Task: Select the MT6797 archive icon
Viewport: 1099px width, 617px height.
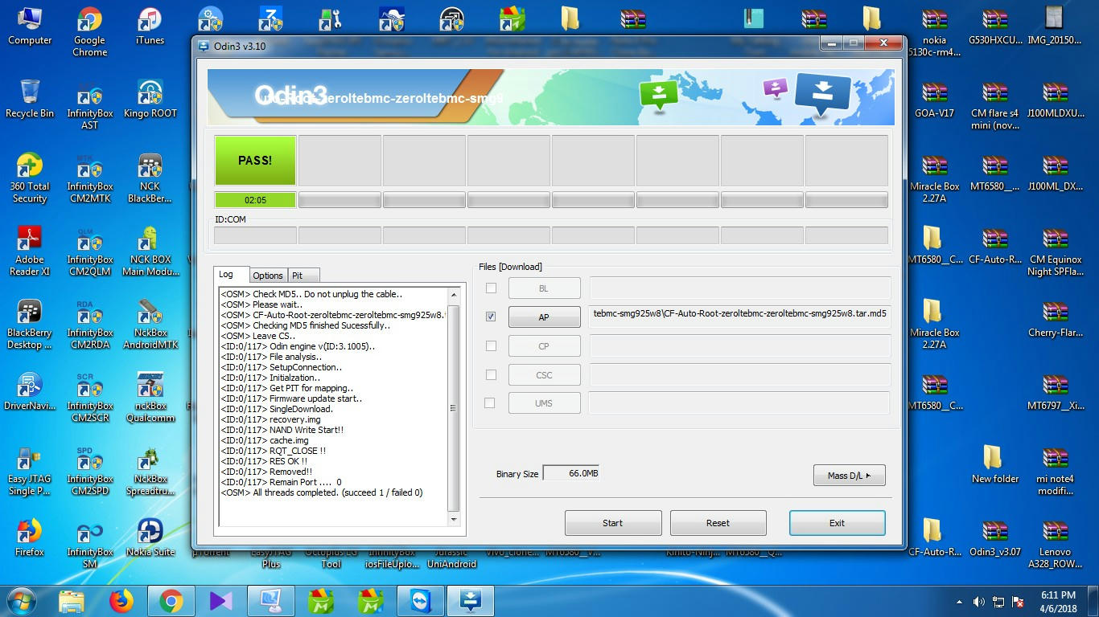Action: pyautogui.click(x=1055, y=391)
